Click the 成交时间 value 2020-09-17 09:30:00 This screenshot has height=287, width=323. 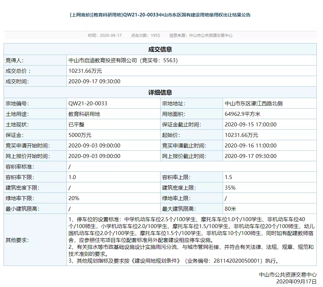pos(94,81)
